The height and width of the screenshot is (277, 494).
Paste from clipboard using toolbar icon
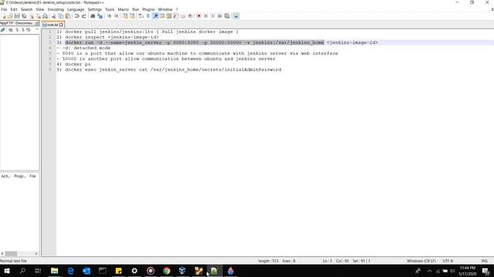pyautogui.click(x=68, y=16)
